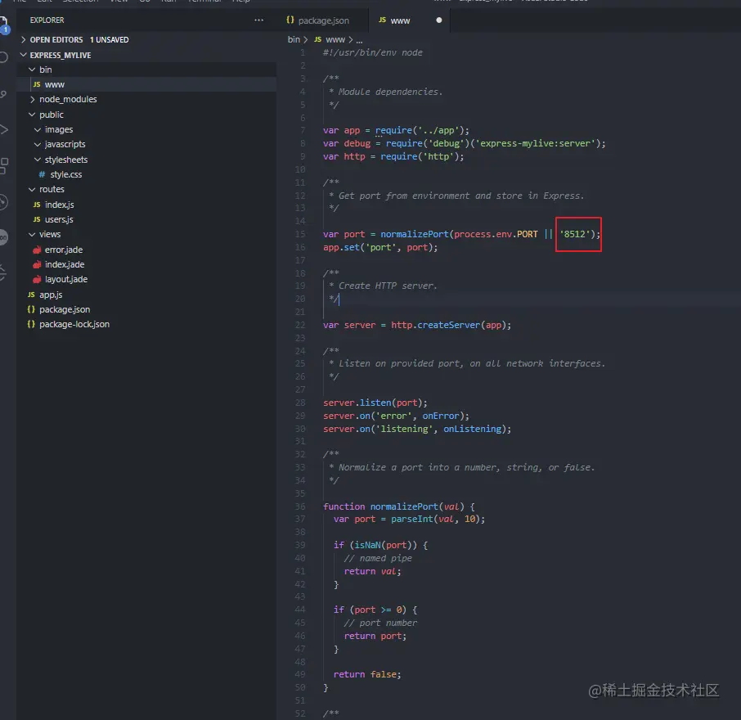741x720 pixels.
Task: Open package.json in the explorer tree
Action: 146,309
